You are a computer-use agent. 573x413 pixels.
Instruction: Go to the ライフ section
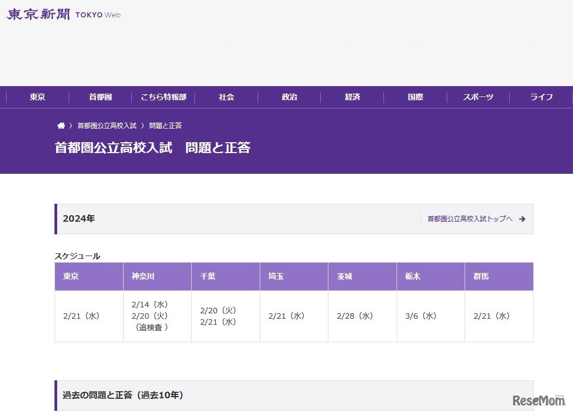tap(541, 97)
